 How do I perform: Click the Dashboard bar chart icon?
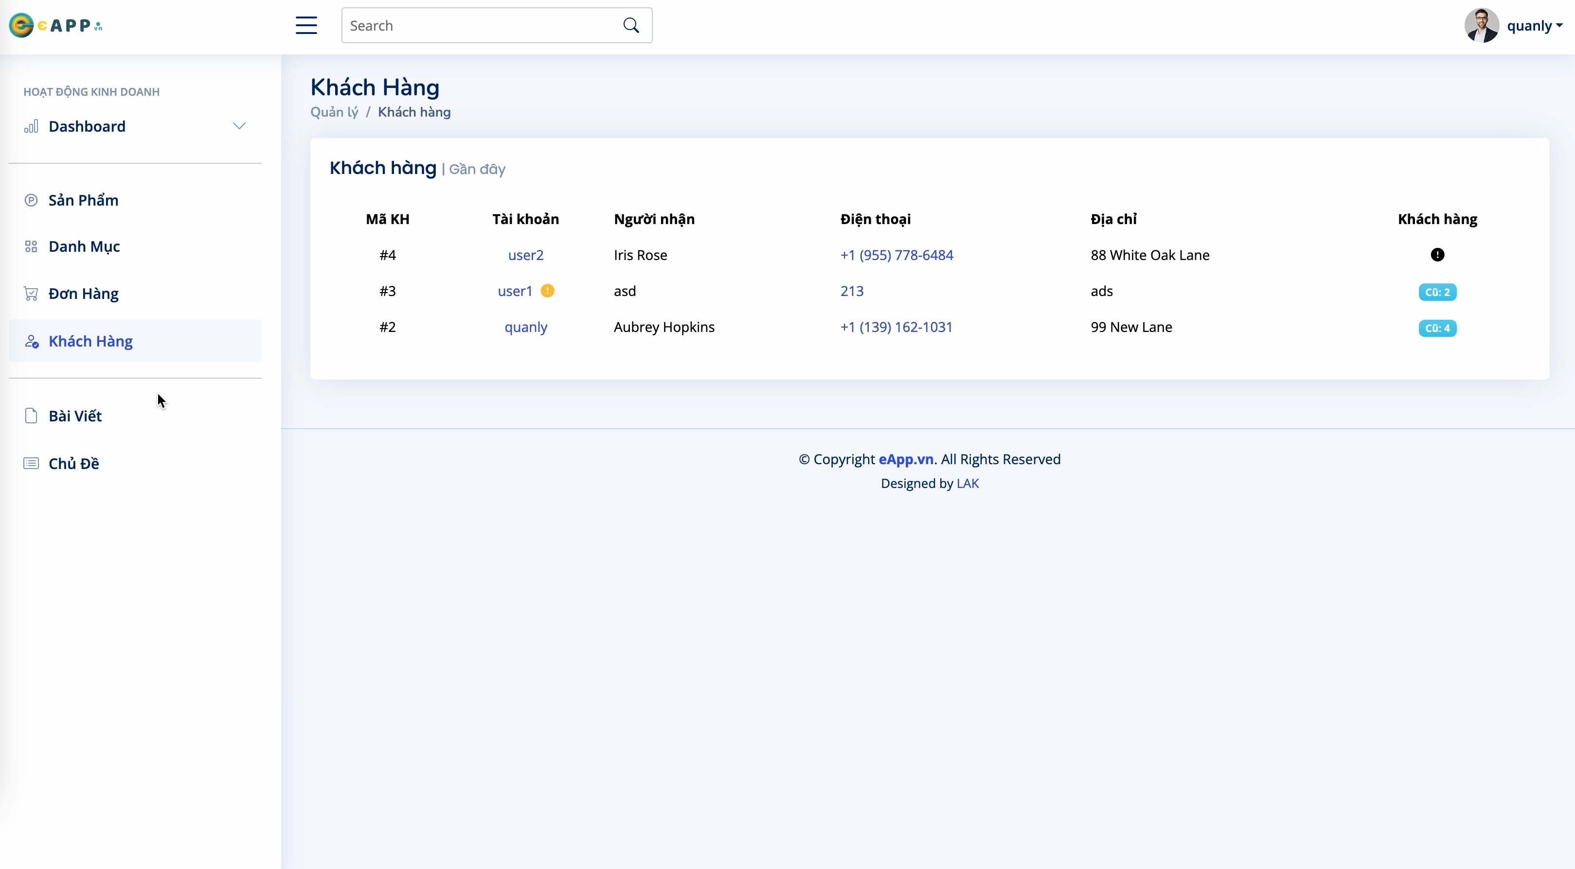pyautogui.click(x=31, y=126)
